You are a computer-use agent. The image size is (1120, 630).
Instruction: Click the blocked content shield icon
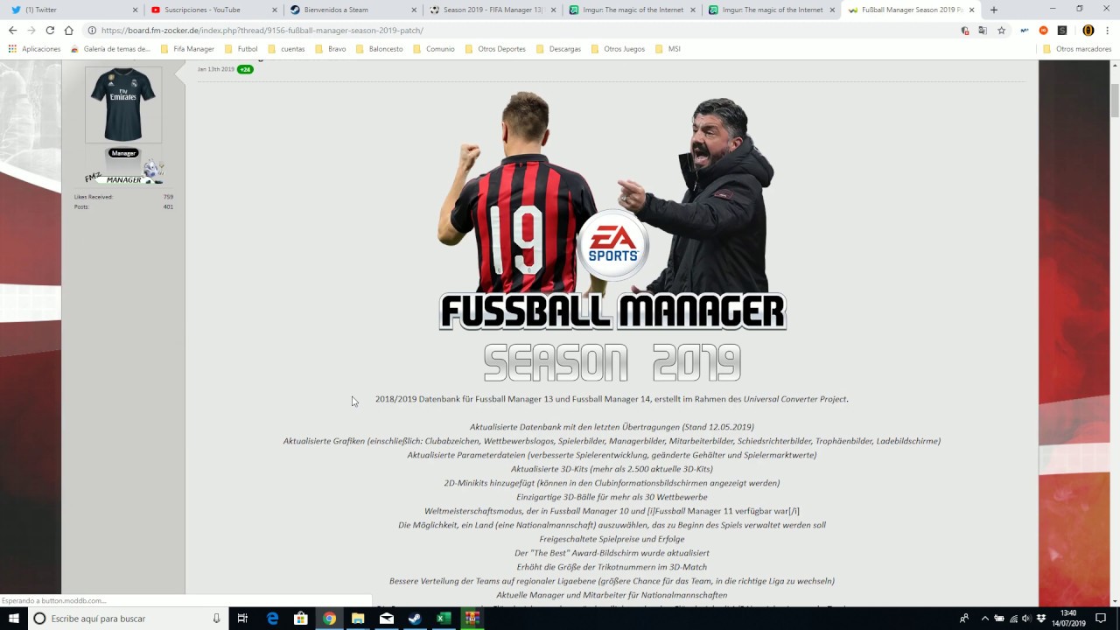(x=965, y=30)
